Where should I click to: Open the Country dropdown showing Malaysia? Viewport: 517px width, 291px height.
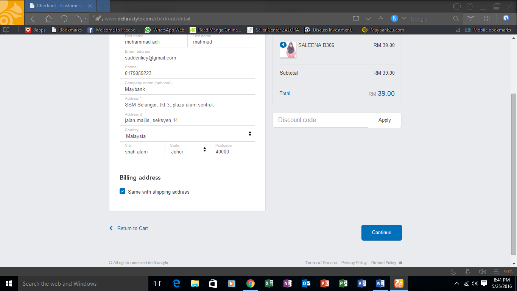tap(187, 134)
